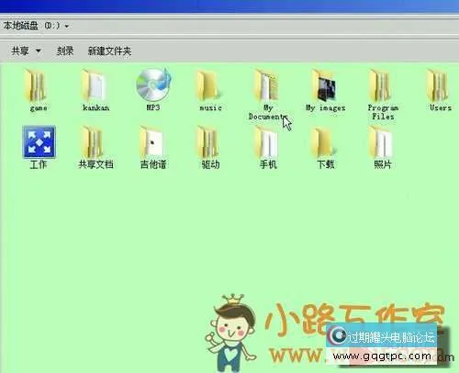
Task: Select the label text '工作'
Action: pos(39,164)
